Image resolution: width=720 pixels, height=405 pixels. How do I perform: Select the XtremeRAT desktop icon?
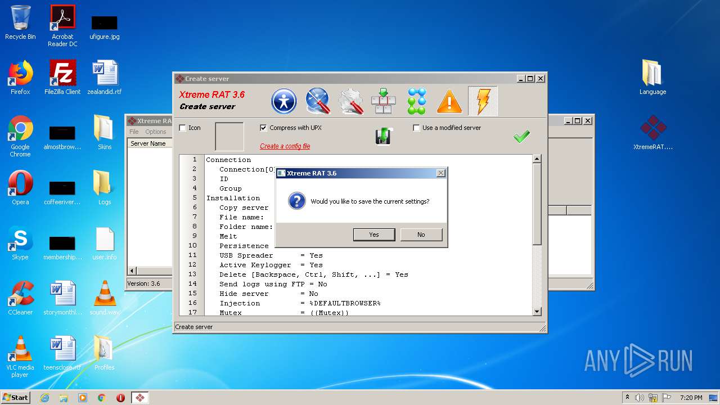[652, 133]
